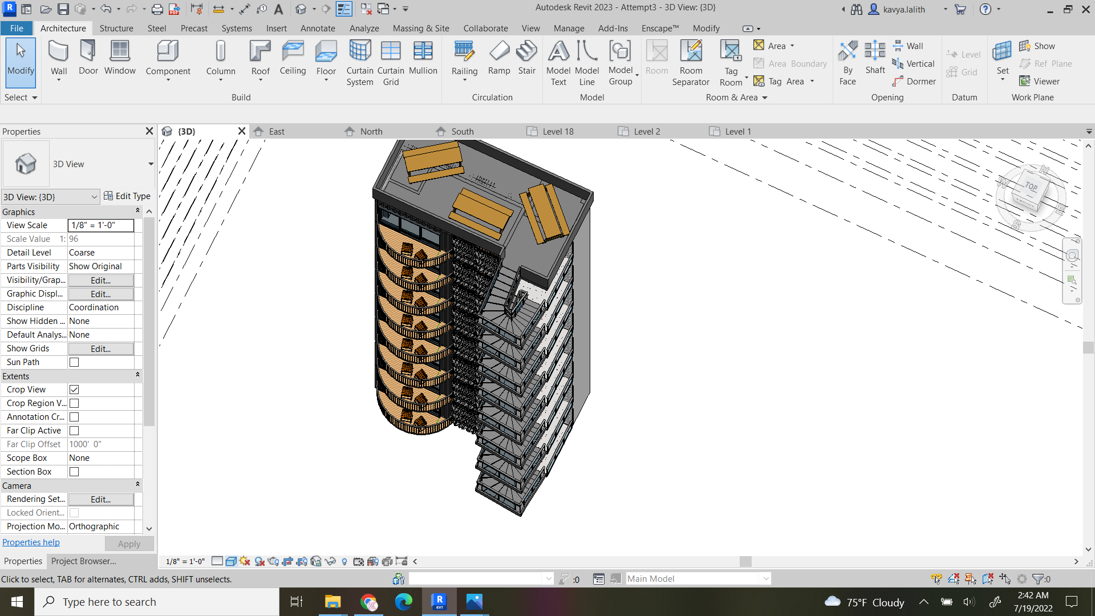Select the Room Separator tool
This screenshot has width=1095, height=616.
[691, 60]
